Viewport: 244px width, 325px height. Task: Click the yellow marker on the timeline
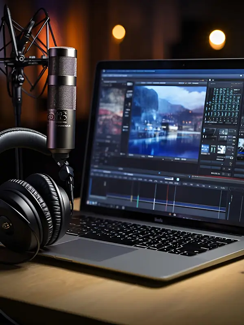tap(131, 198)
